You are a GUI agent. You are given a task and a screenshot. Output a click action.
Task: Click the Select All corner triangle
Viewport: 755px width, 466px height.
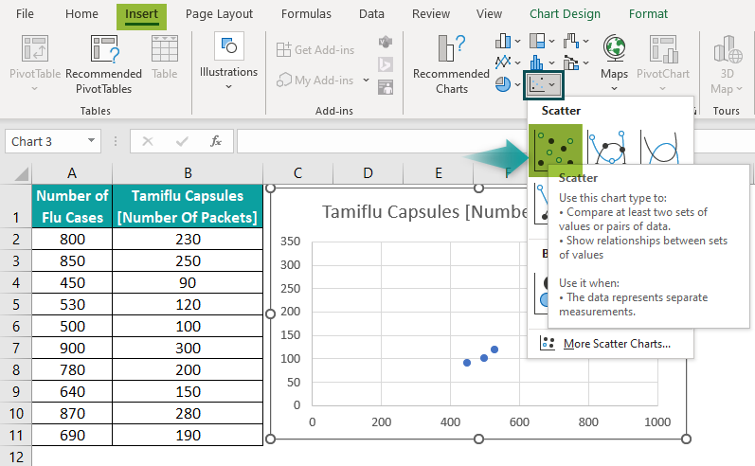pyautogui.click(x=21, y=173)
